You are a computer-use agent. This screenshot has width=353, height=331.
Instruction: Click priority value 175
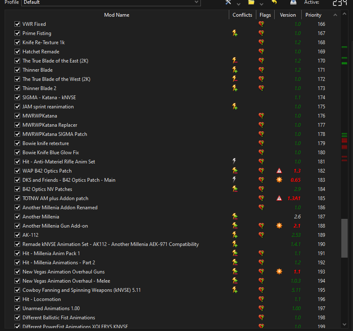(321, 107)
